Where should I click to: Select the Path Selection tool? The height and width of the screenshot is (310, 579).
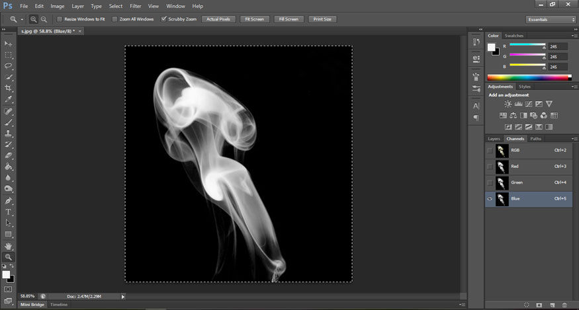pos(8,223)
